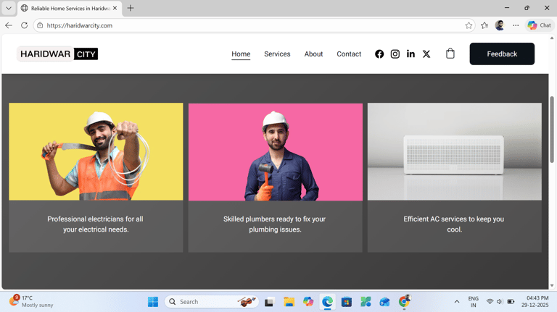The width and height of the screenshot is (557, 312).
Task: Open the Windows Start menu
Action: [x=153, y=302]
